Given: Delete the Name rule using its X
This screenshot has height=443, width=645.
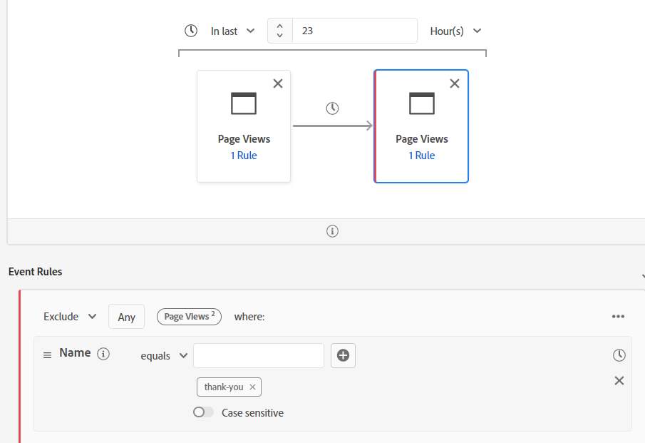Looking at the screenshot, I should [x=619, y=380].
